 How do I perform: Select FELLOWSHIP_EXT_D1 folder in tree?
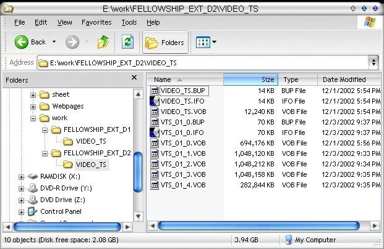[x=91, y=129]
